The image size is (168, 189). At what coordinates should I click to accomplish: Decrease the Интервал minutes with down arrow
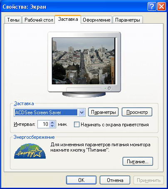52,126
